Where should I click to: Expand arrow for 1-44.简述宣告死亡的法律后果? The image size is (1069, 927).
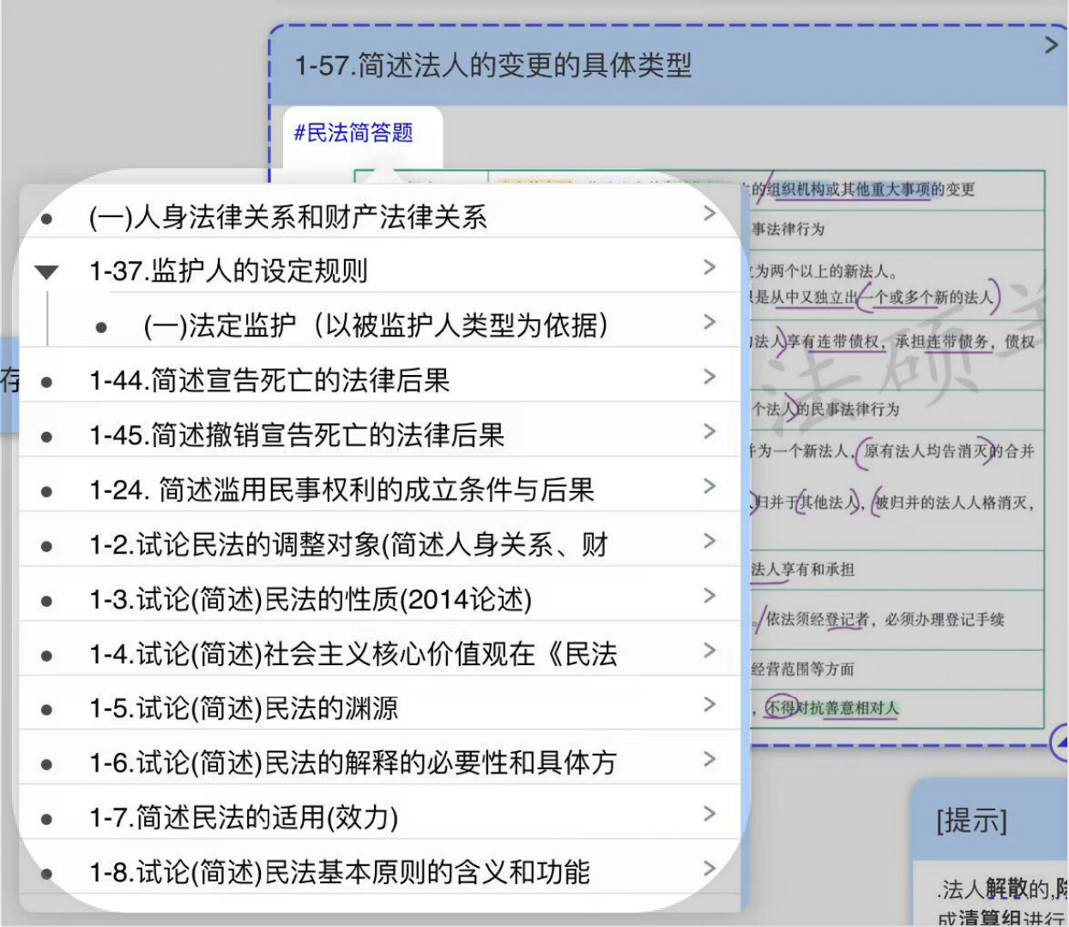[709, 377]
